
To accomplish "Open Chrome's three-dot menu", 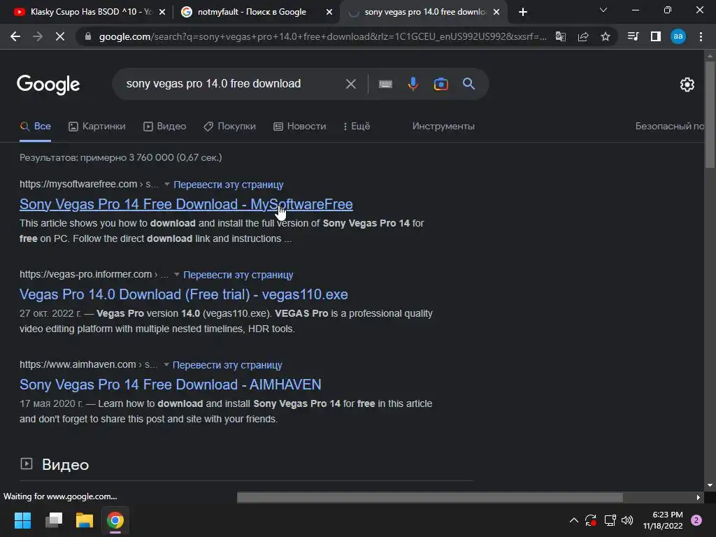I will pyautogui.click(x=701, y=36).
